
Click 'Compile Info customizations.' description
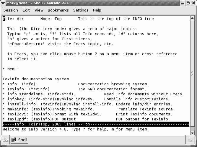point(137,99)
